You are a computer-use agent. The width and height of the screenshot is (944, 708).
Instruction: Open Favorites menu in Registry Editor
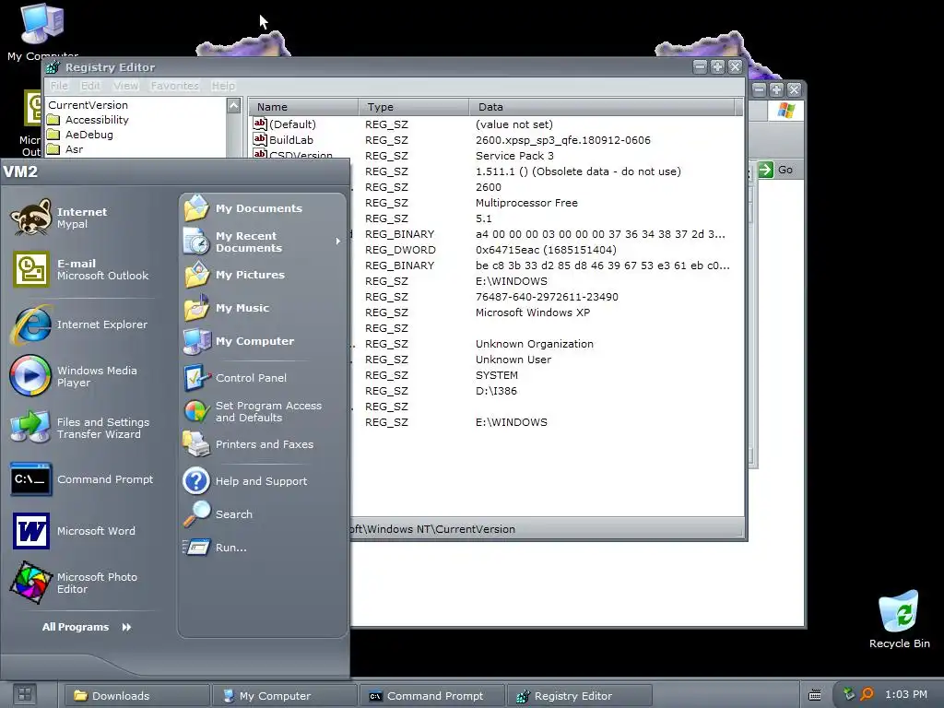[x=174, y=86]
